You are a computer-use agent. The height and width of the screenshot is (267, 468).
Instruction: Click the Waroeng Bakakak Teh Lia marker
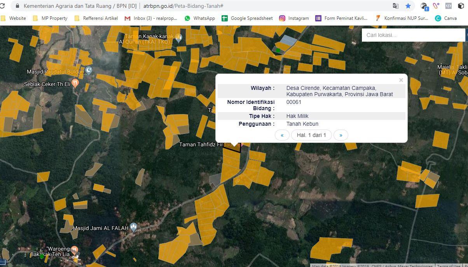pyautogui.click(x=75, y=250)
